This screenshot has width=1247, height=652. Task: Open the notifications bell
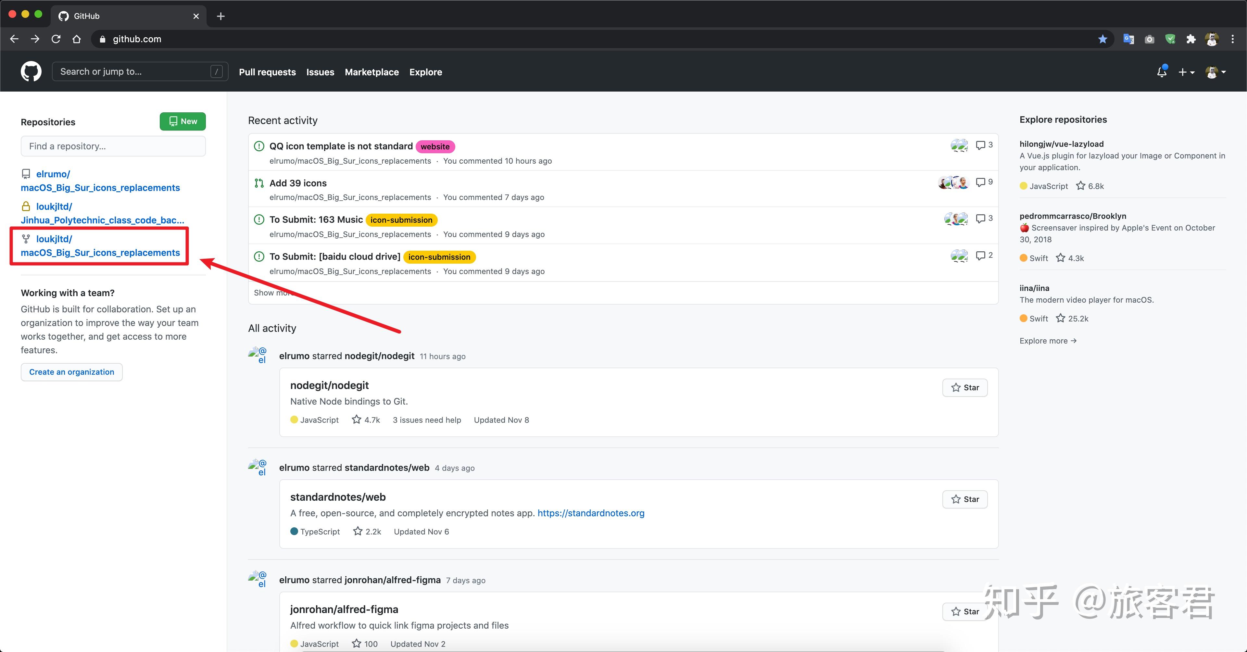pyautogui.click(x=1162, y=72)
